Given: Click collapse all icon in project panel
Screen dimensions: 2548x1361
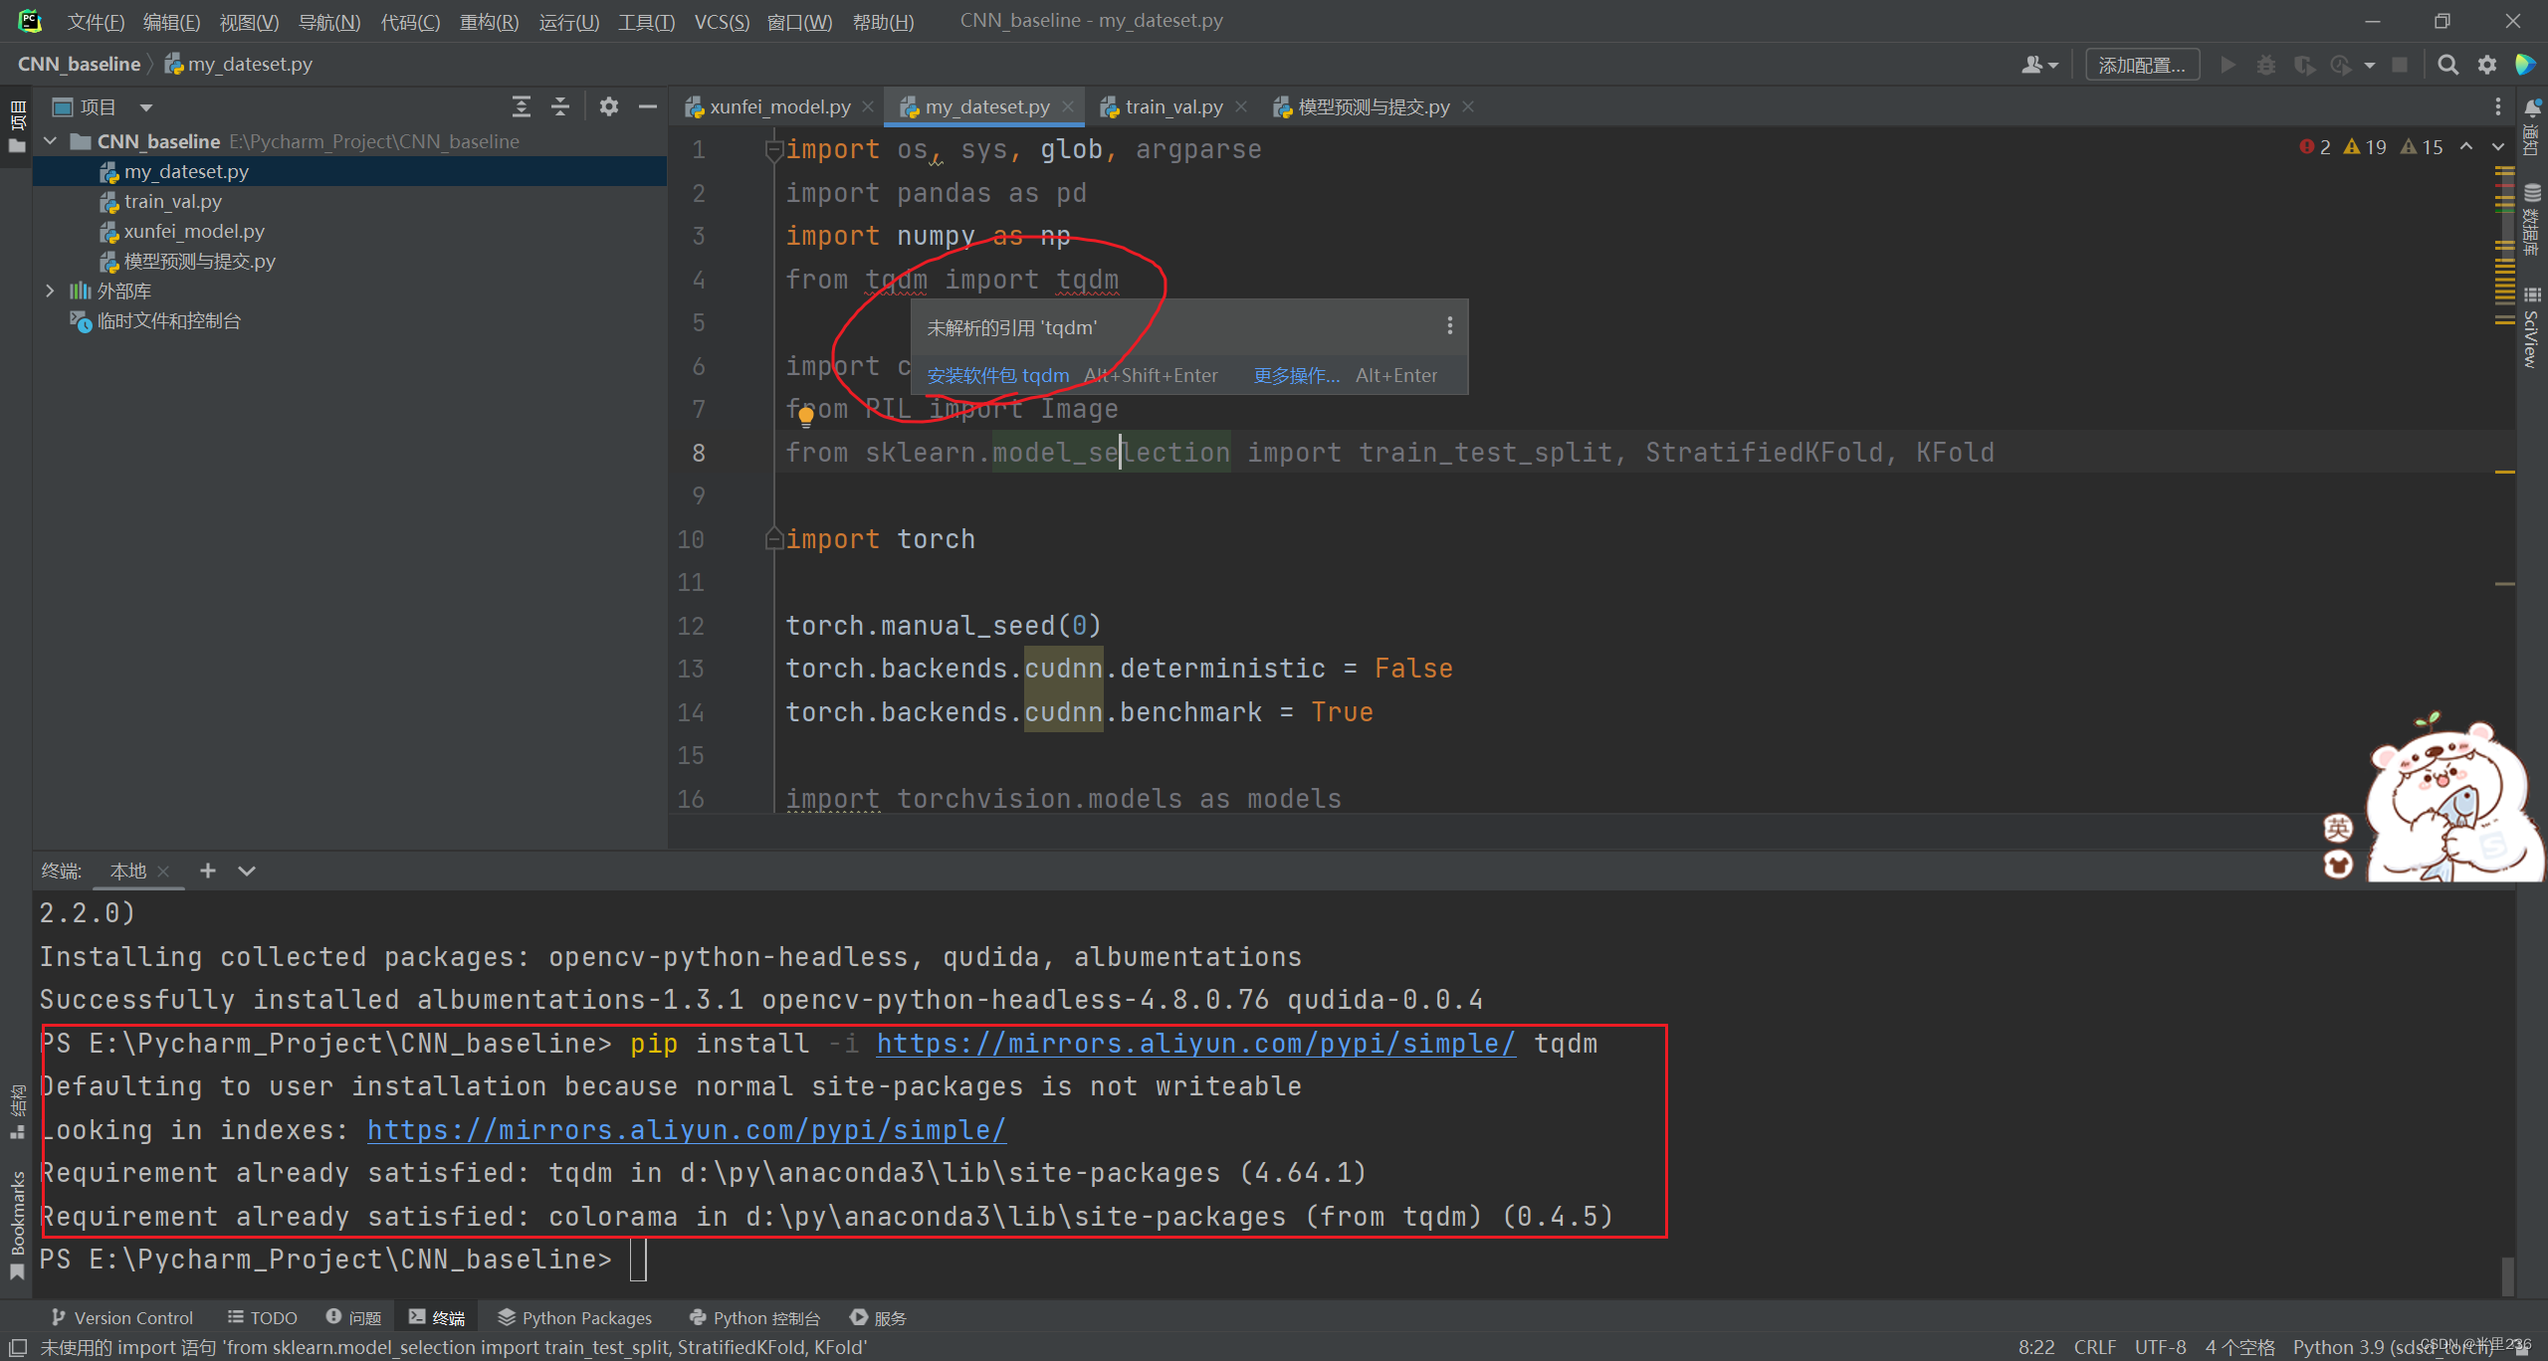Looking at the screenshot, I should point(560,106).
